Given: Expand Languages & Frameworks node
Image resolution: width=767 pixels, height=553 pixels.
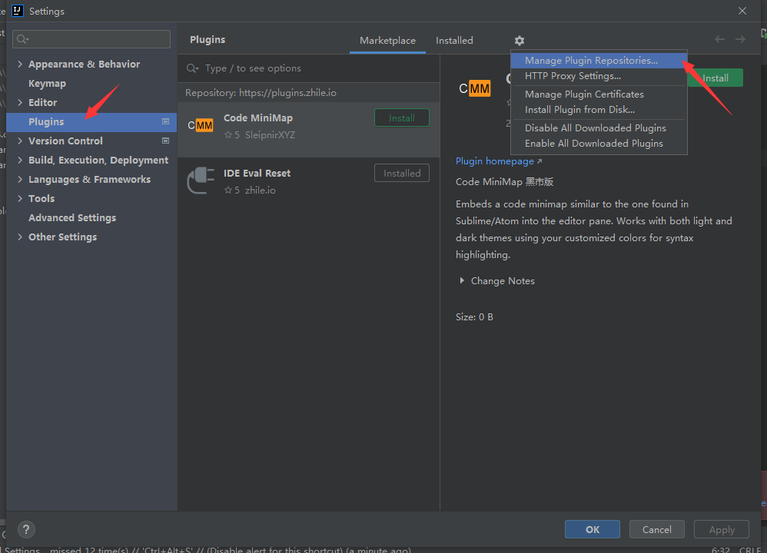Looking at the screenshot, I should point(20,179).
